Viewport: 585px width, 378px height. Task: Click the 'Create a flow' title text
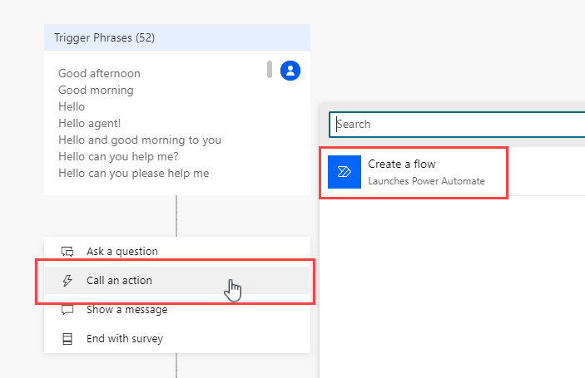[402, 164]
